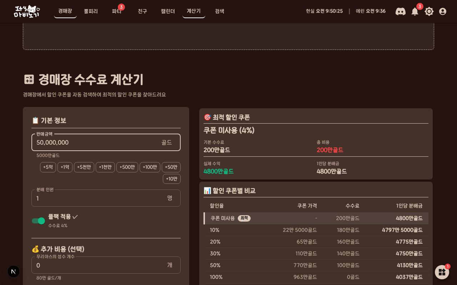Add +1억 to the sale amount
This screenshot has width=457, height=285.
[x=65, y=167]
